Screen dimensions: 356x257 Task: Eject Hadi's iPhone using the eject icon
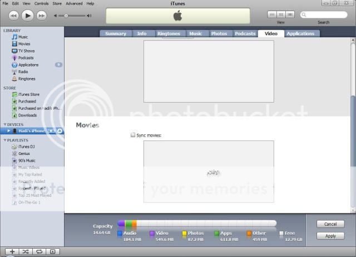pos(60,131)
